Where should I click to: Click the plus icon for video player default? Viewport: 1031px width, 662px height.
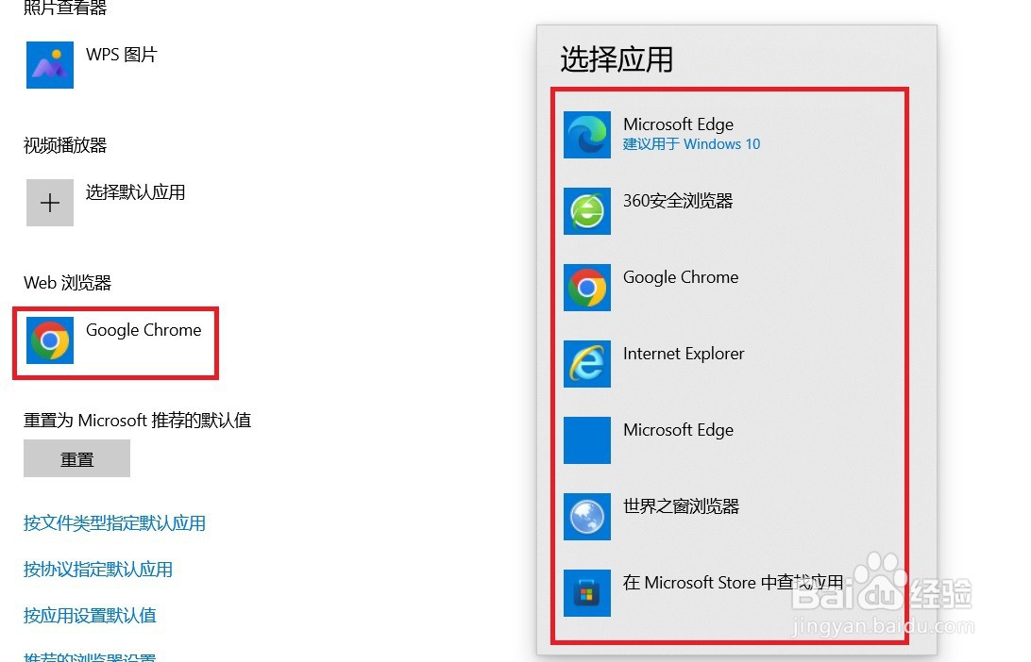coord(50,202)
